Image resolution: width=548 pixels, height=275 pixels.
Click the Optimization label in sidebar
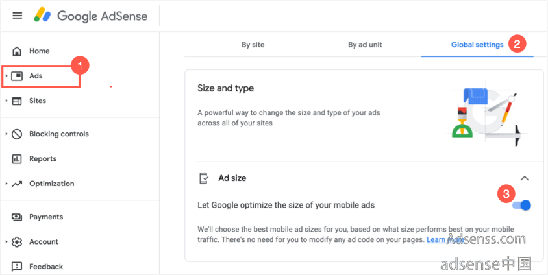(x=52, y=184)
